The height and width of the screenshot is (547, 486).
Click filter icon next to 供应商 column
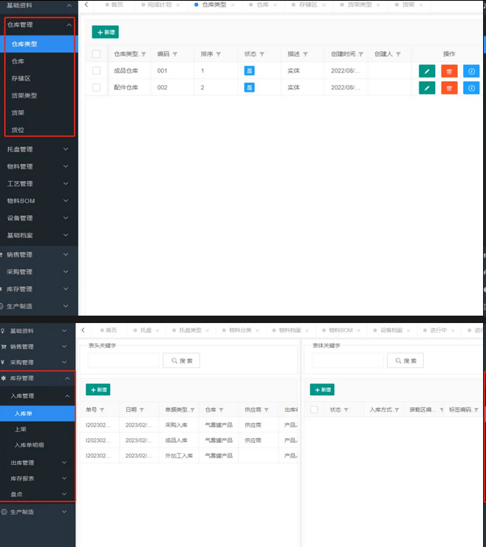(267, 410)
